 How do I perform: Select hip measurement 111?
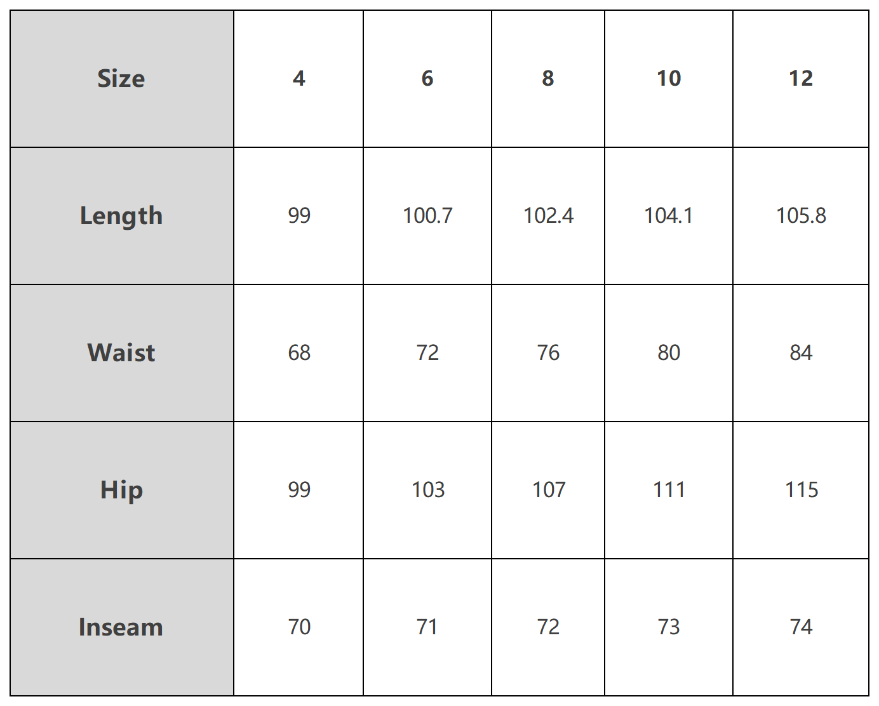click(x=668, y=490)
